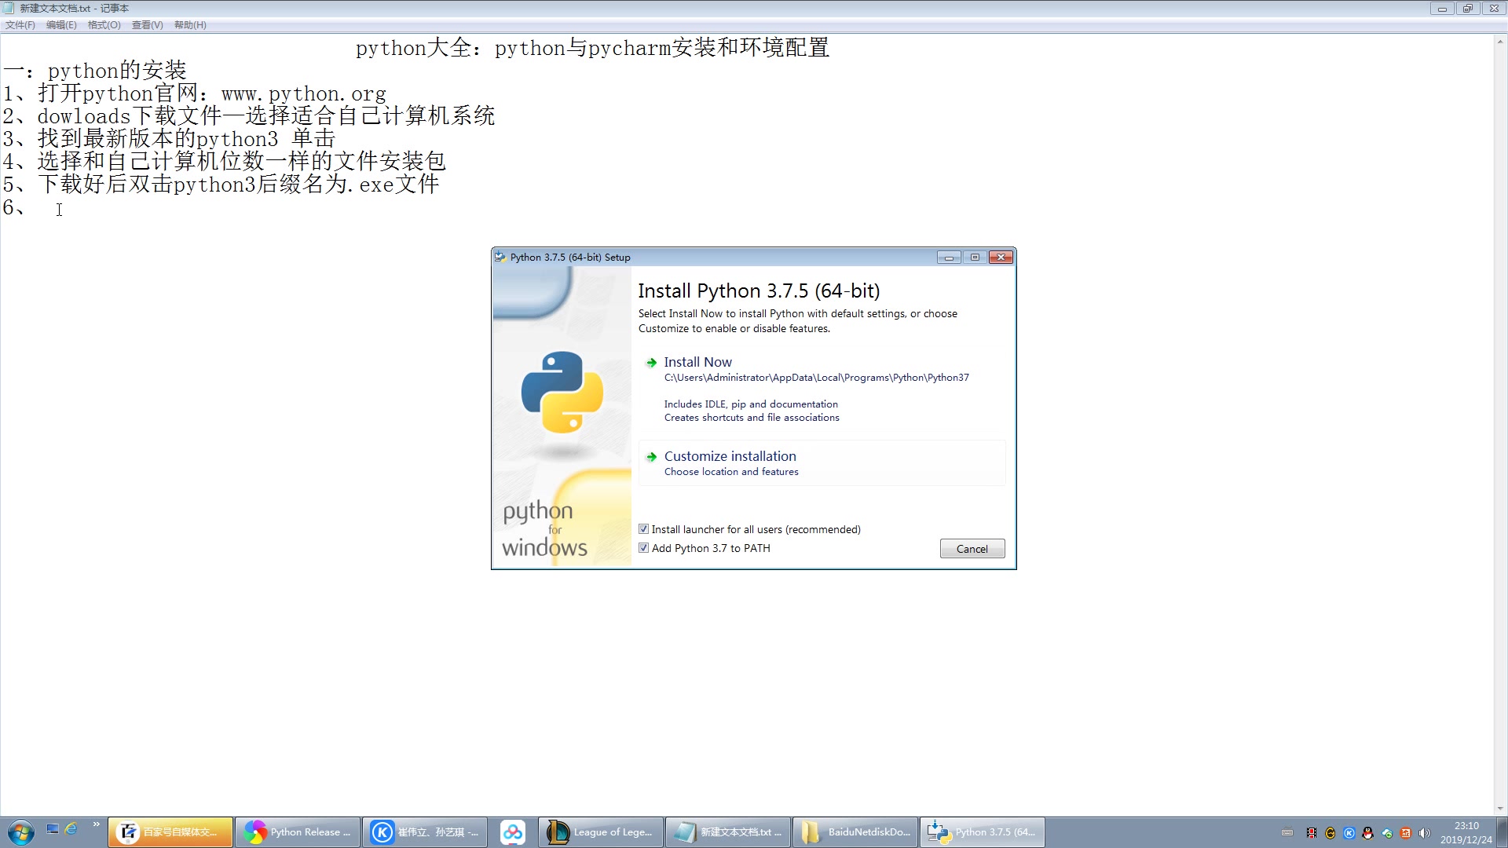Open BaiduNetdiskDownload folder taskbar item

[x=855, y=832]
